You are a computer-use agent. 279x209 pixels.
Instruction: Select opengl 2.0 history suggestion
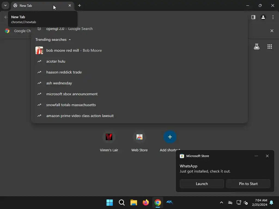tap(139, 29)
